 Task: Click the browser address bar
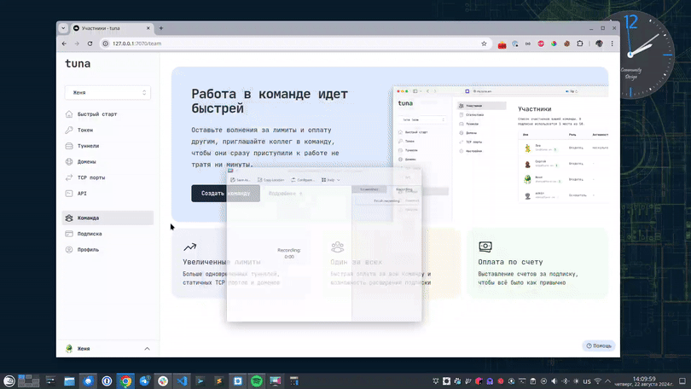tap(290, 44)
